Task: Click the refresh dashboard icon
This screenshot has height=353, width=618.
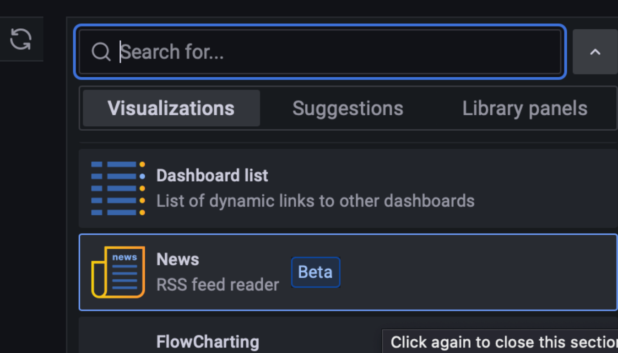Action: [21, 39]
